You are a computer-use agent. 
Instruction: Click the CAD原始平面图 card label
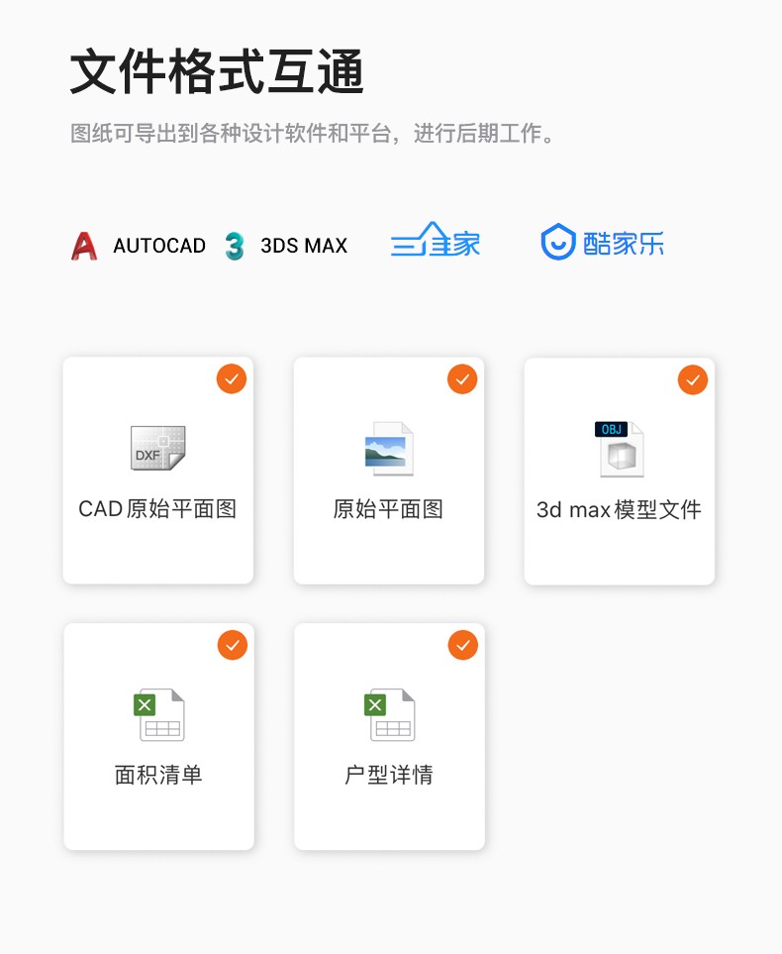pos(157,509)
